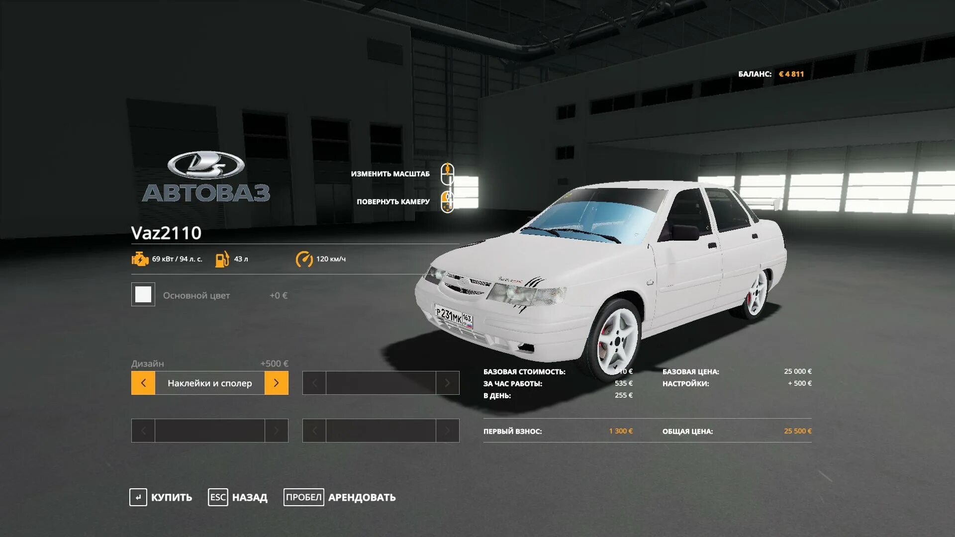Click the engine power icon
Image resolution: width=955 pixels, height=537 pixels.
140,259
